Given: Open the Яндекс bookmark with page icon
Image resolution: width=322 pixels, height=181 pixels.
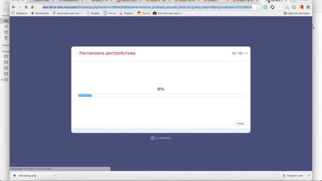Looking at the screenshot, I should 93,13.
